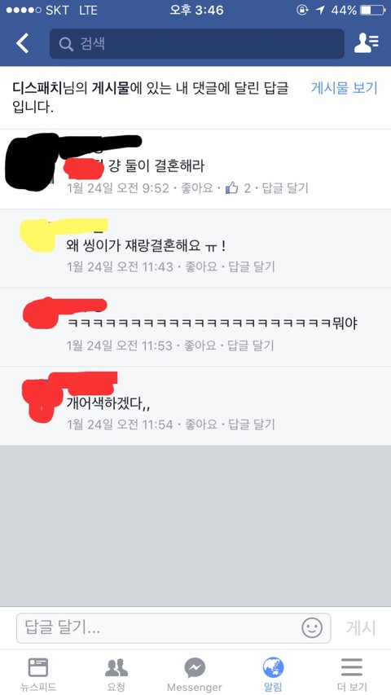
Task: Click the thumbs-up likes count icon
Action: point(232,188)
